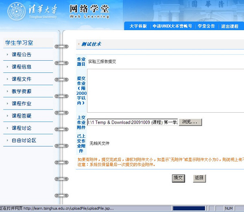Screen dimensions: 244x212
Task: Open 课程文件 in the sidebar
Action: click(x=22, y=79)
